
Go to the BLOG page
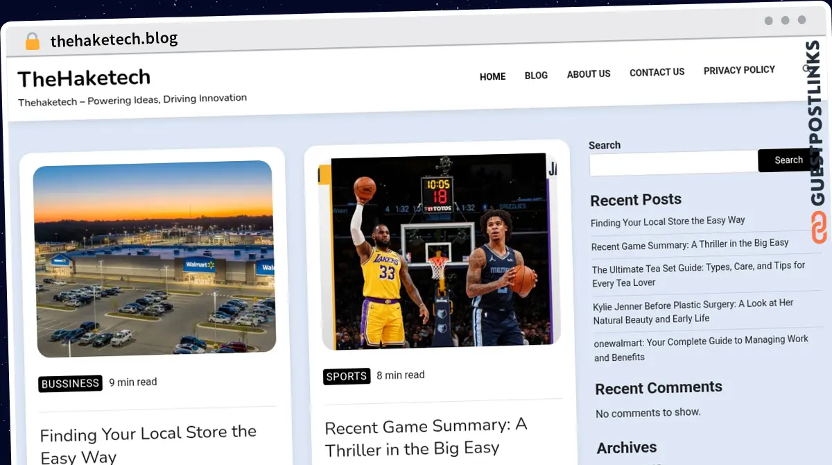pos(536,75)
